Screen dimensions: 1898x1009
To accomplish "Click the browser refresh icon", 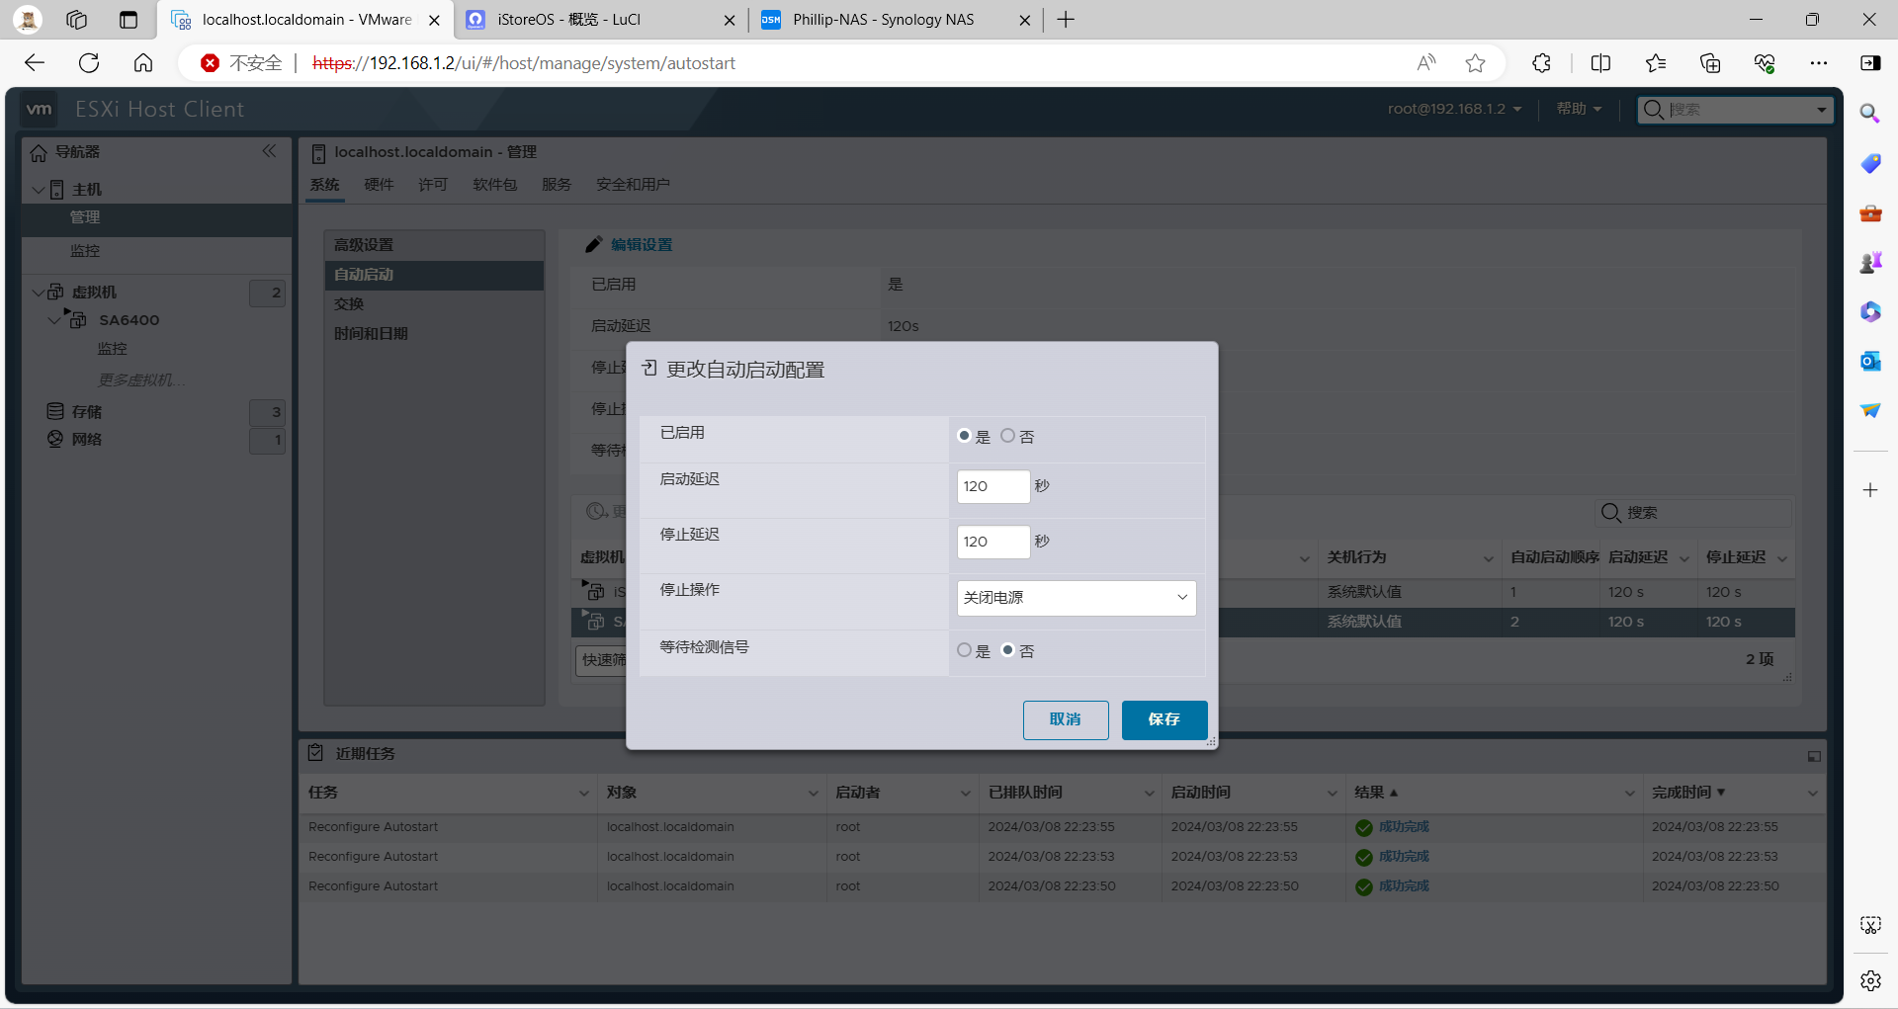I will tap(89, 62).
